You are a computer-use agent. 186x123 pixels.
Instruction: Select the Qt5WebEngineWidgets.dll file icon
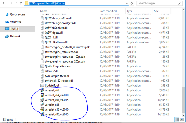click(x=42, y=23)
